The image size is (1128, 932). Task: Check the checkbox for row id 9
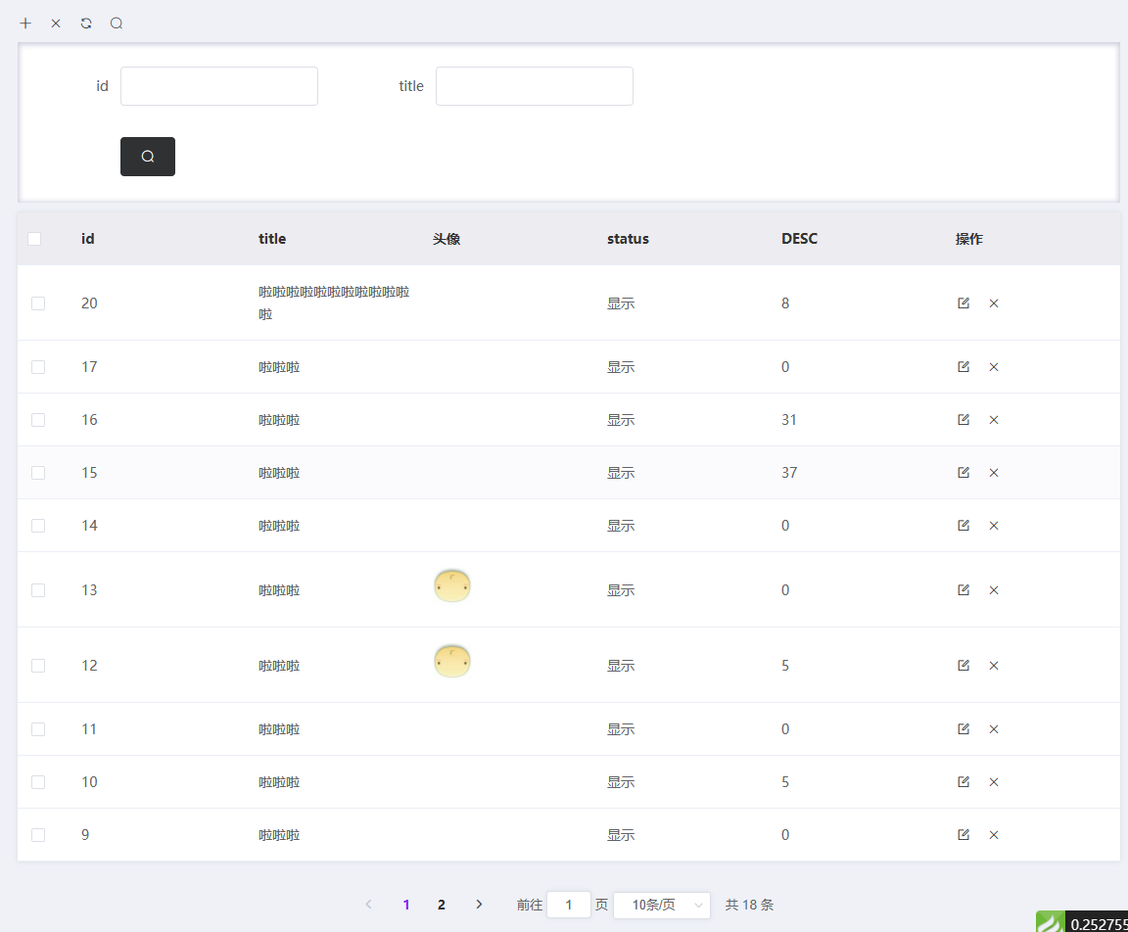point(38,835)
